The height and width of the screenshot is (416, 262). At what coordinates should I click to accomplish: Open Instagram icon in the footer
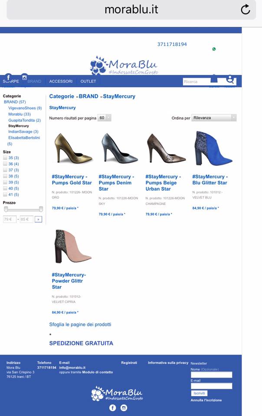124,408
